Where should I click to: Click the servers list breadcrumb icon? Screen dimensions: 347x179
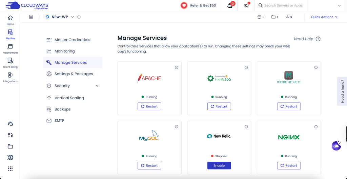pos(31,17)
